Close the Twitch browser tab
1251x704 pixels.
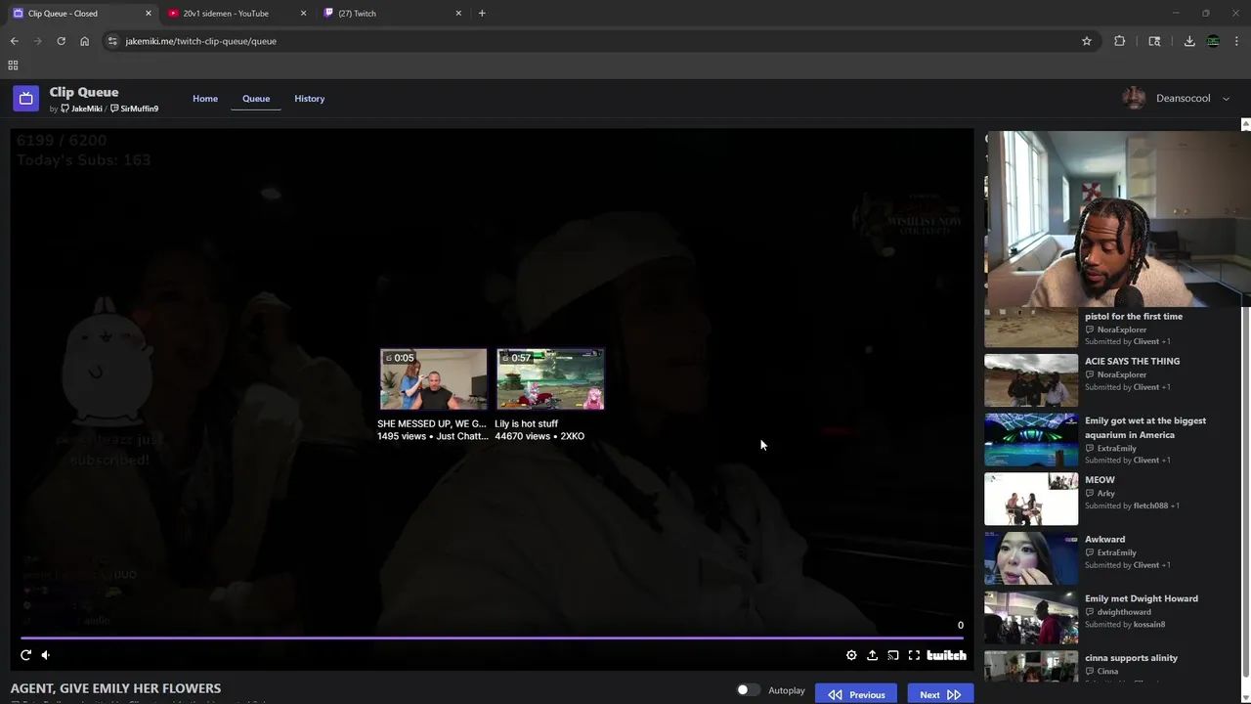coord(458,14)
